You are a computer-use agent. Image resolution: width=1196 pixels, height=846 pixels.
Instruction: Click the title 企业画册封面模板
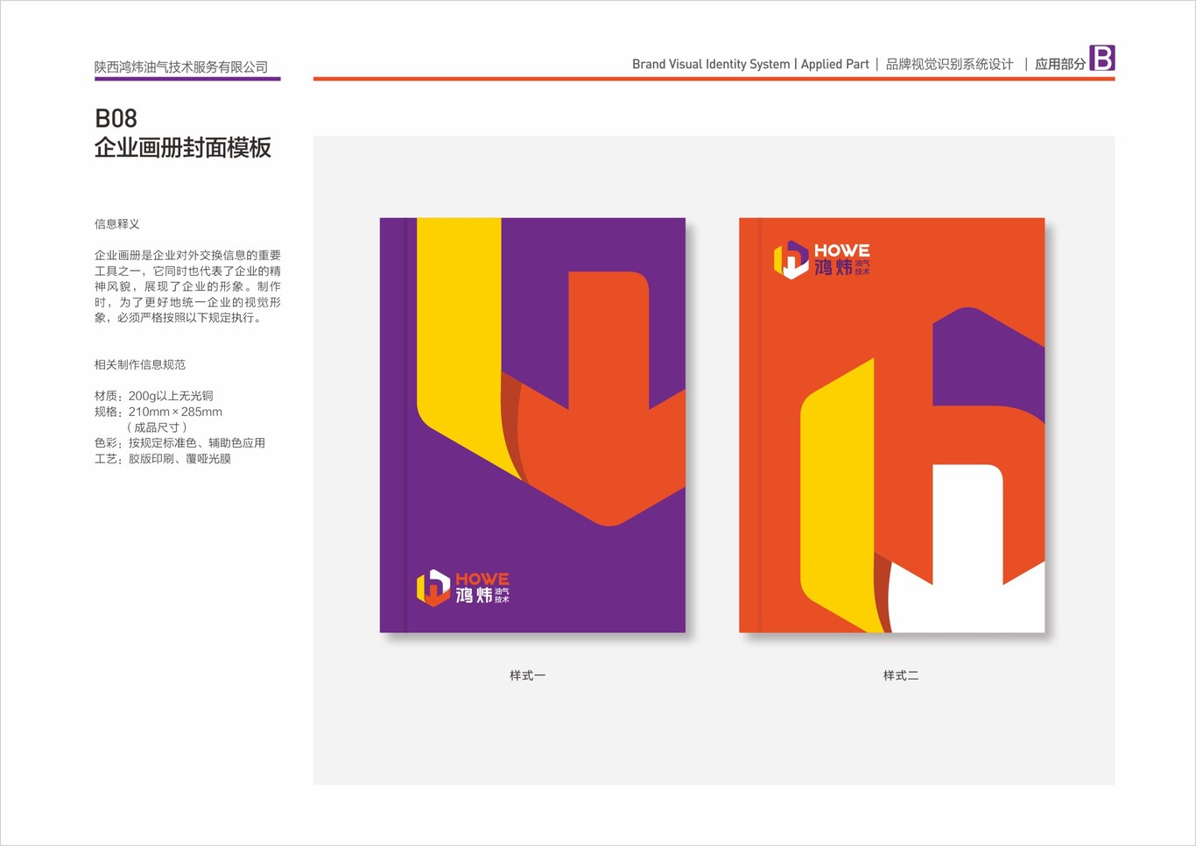[183, 147]
